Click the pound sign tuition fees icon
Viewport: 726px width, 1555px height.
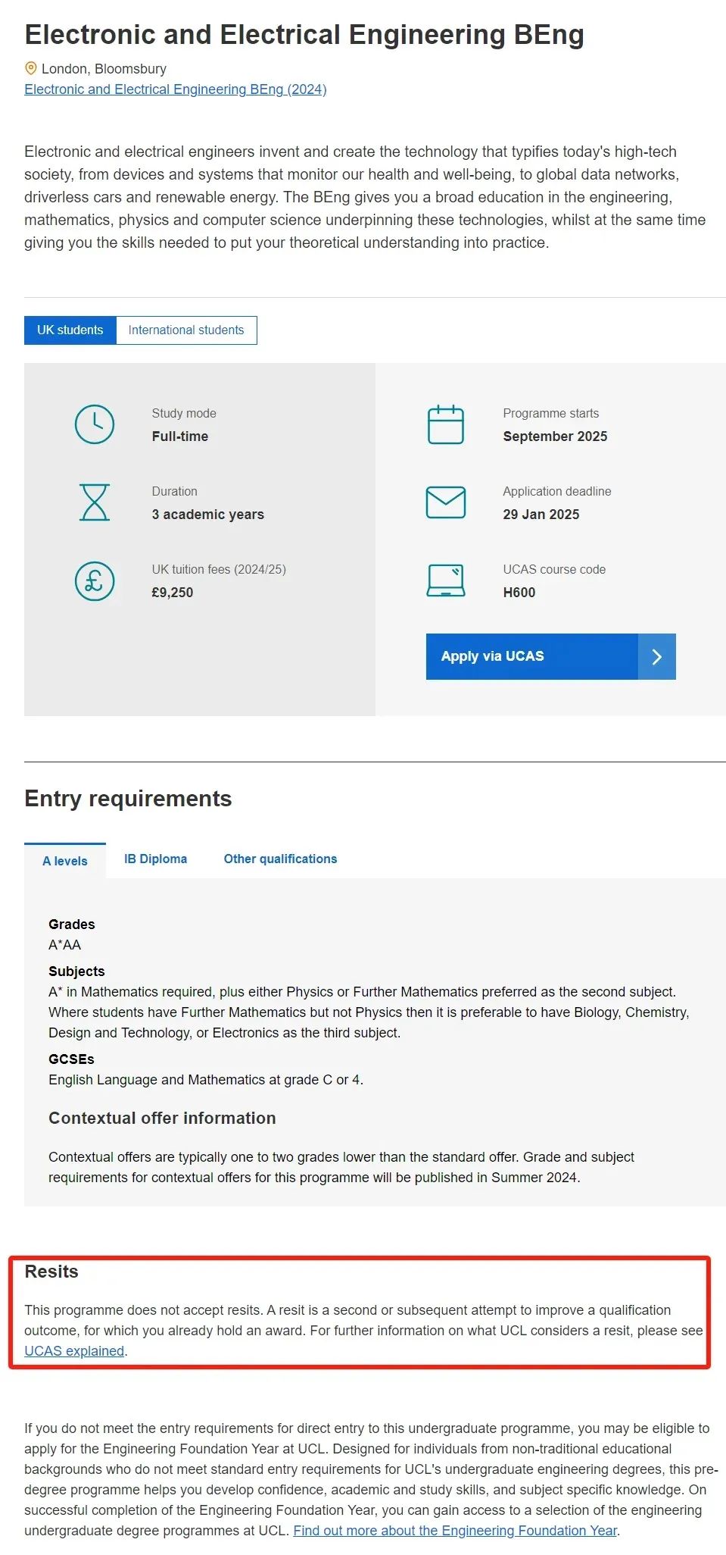95,581
